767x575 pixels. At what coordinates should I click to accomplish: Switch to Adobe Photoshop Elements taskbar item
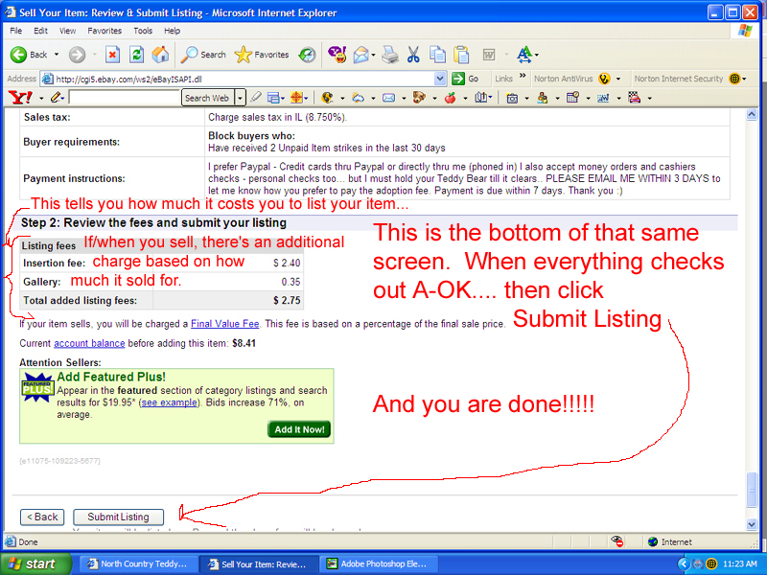click(378, 563)
